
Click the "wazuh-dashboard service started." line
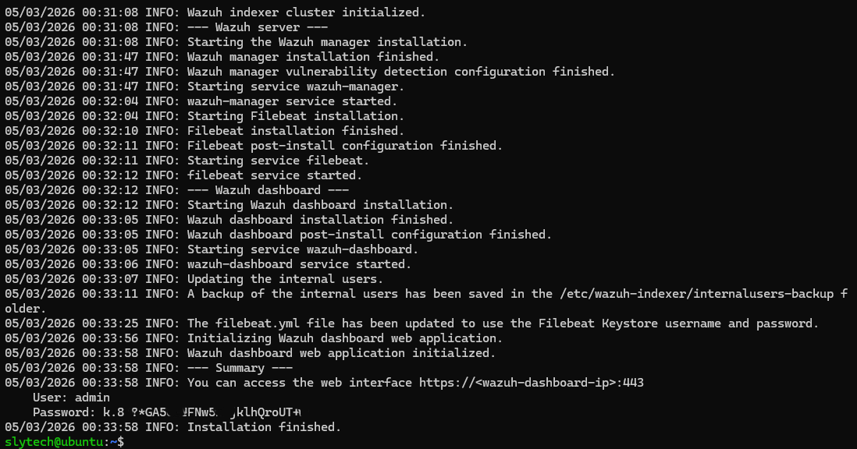(299, 264)
